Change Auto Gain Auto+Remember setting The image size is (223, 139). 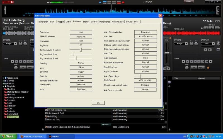tap(146, 36)
